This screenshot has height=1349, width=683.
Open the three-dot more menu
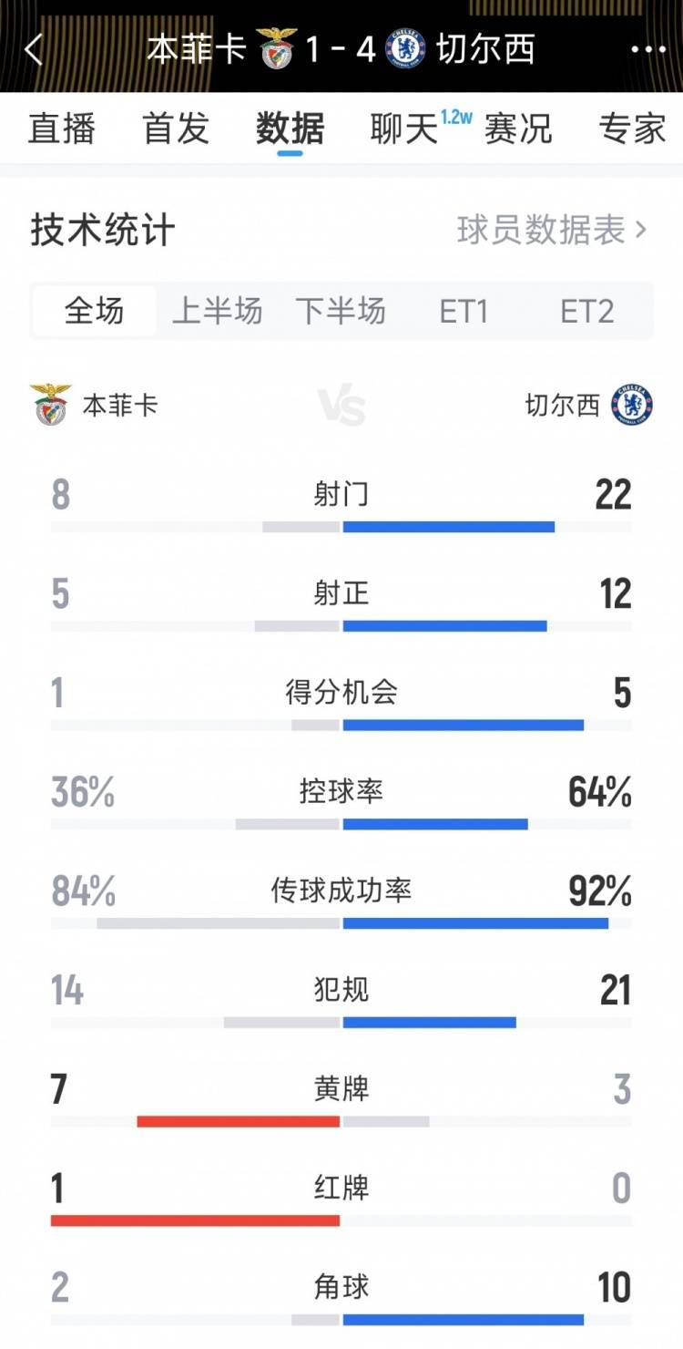coord(647,50)
